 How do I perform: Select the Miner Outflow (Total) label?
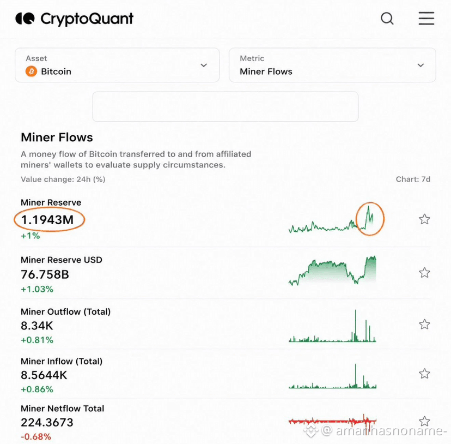[65, 312]
